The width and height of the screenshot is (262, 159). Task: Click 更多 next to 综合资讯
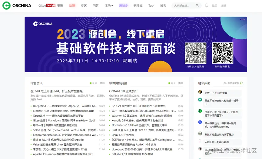click(x=102, y=83)
